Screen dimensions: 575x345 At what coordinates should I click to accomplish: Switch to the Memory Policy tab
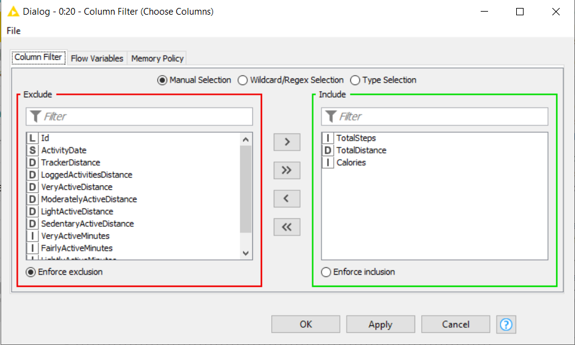[x=157, y=59]
